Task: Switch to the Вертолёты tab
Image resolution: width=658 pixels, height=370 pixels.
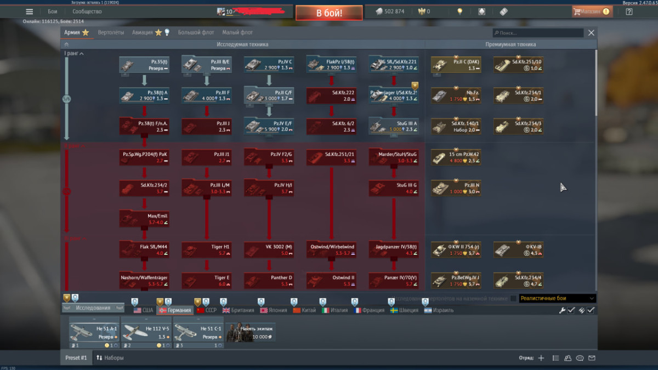Action: (x=111, y=33)
